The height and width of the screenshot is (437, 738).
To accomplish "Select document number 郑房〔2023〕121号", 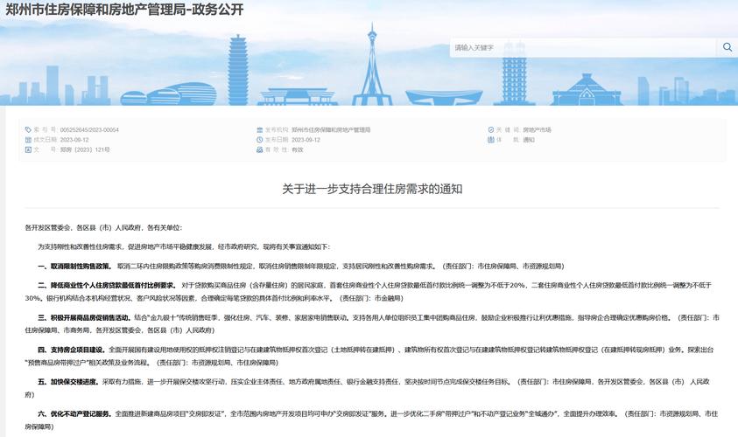I will click(x=85, y=150).
